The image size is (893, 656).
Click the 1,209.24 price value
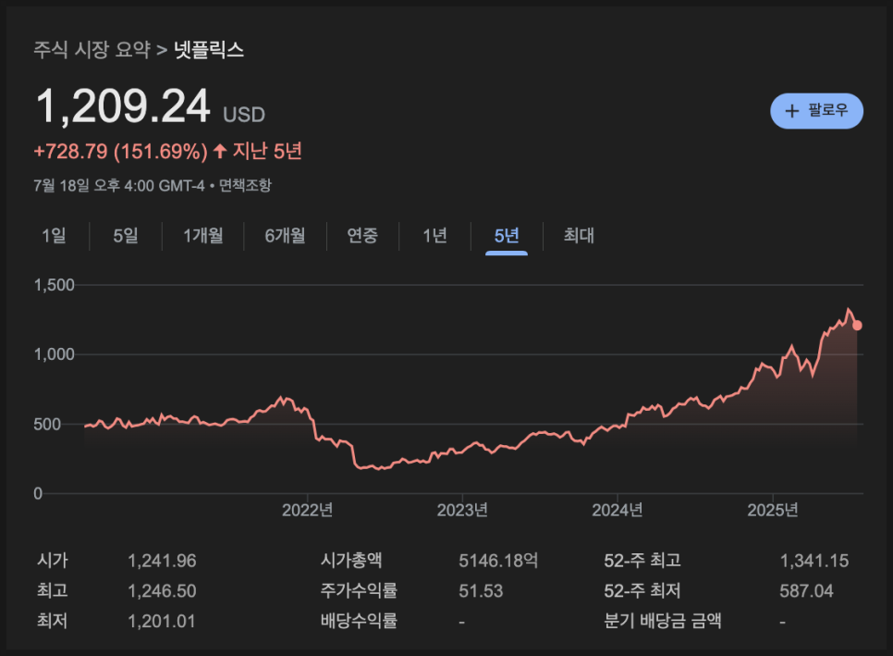click(x=123, y=106)
